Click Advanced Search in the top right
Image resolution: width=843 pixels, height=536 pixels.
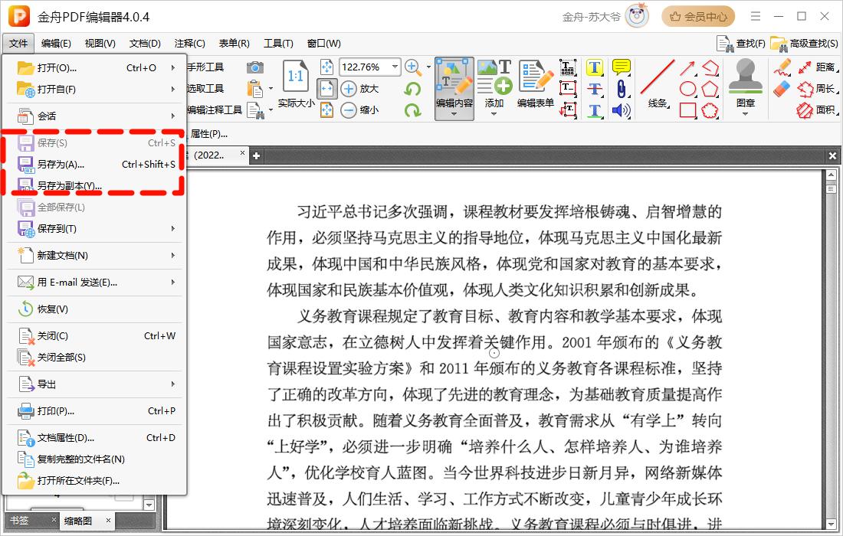(x=805, y=44)
